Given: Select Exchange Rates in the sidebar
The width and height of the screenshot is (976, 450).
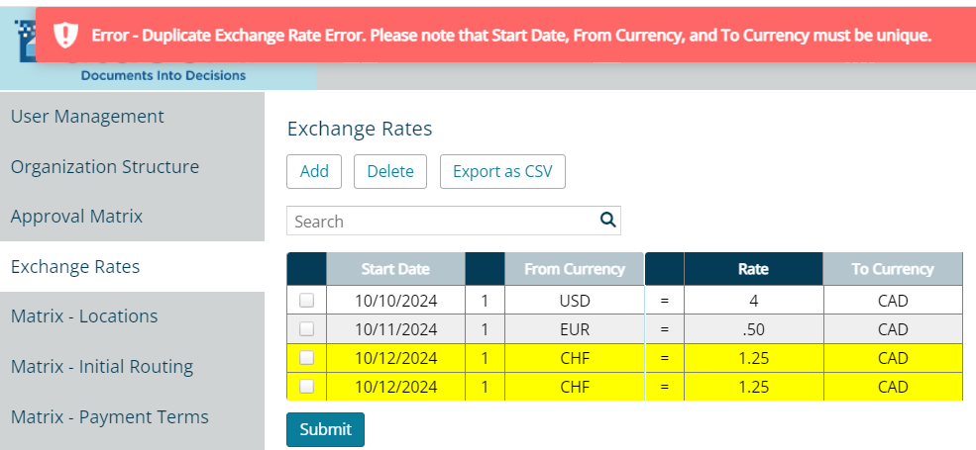Looking at the screenshot, I should (75, 267).
